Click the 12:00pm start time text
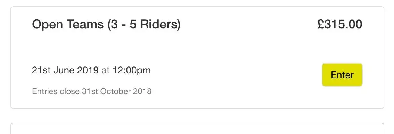 131,70
